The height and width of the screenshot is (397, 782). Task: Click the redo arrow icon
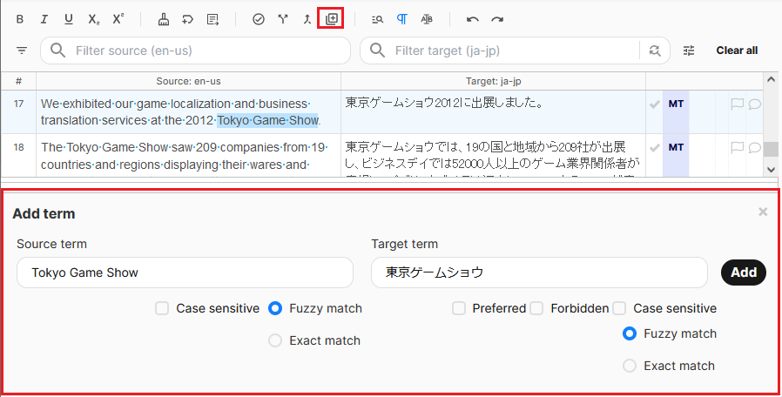tap(497, 18)
